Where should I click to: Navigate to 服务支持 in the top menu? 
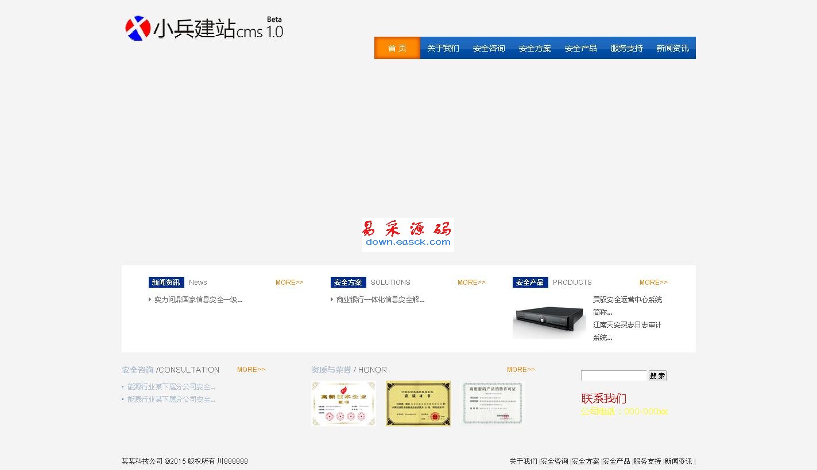[x=626, y=48]
